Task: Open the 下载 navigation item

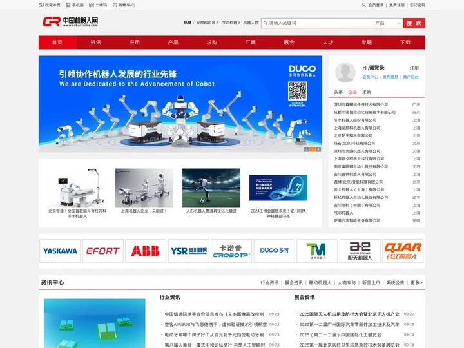Action: click(x=405, y=43)
